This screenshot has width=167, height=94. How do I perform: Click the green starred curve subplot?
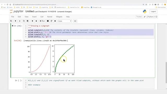(x=64, y=59)
